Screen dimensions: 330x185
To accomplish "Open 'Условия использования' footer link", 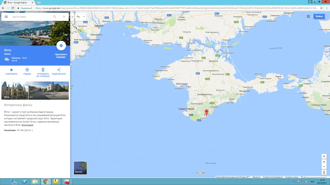I will 273,177.
